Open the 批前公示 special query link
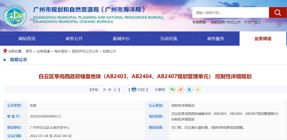287x140 pixels. pos(217,22)
